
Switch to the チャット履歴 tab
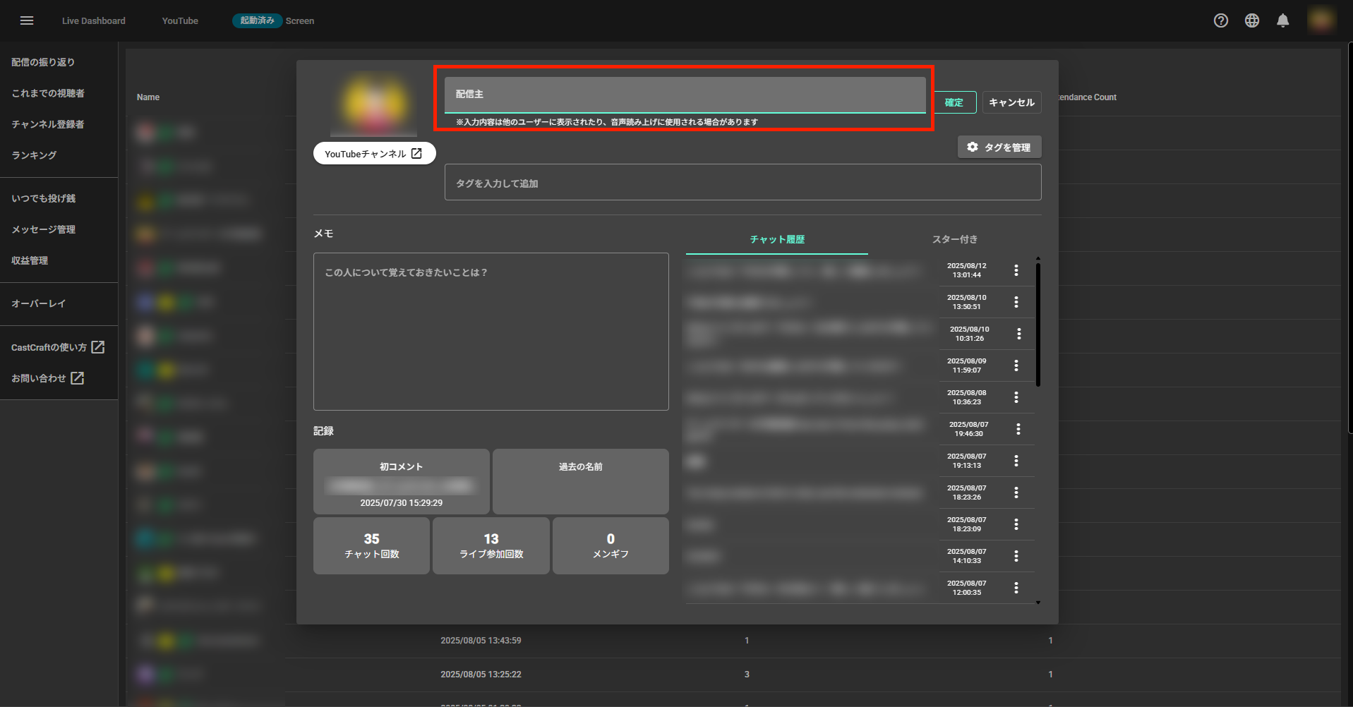coord(777,240)
